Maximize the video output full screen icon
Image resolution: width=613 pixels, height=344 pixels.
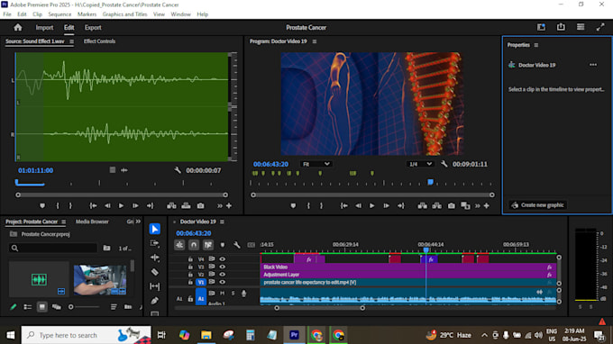click(600, 27)
